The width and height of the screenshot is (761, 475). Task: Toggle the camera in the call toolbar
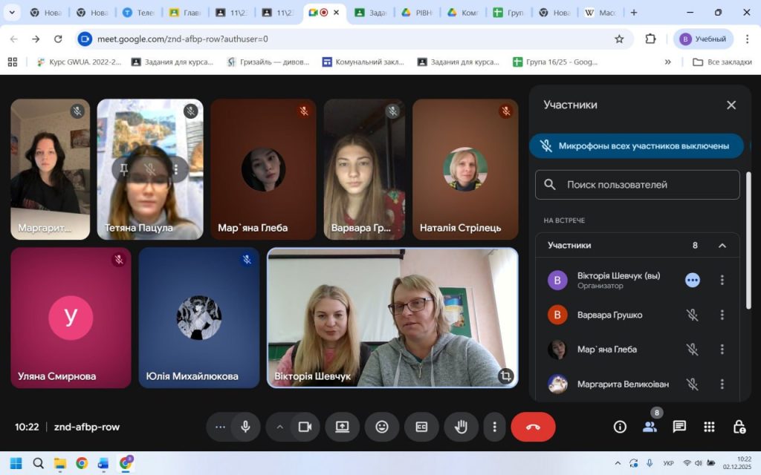(x=304, y=427)
